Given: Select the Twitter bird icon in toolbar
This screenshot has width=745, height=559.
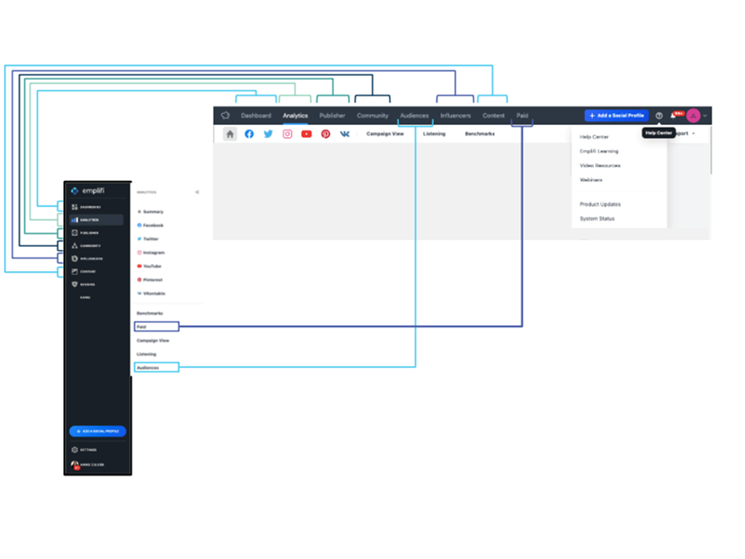Looking at the screenshot, I should [x=269, y=134].
